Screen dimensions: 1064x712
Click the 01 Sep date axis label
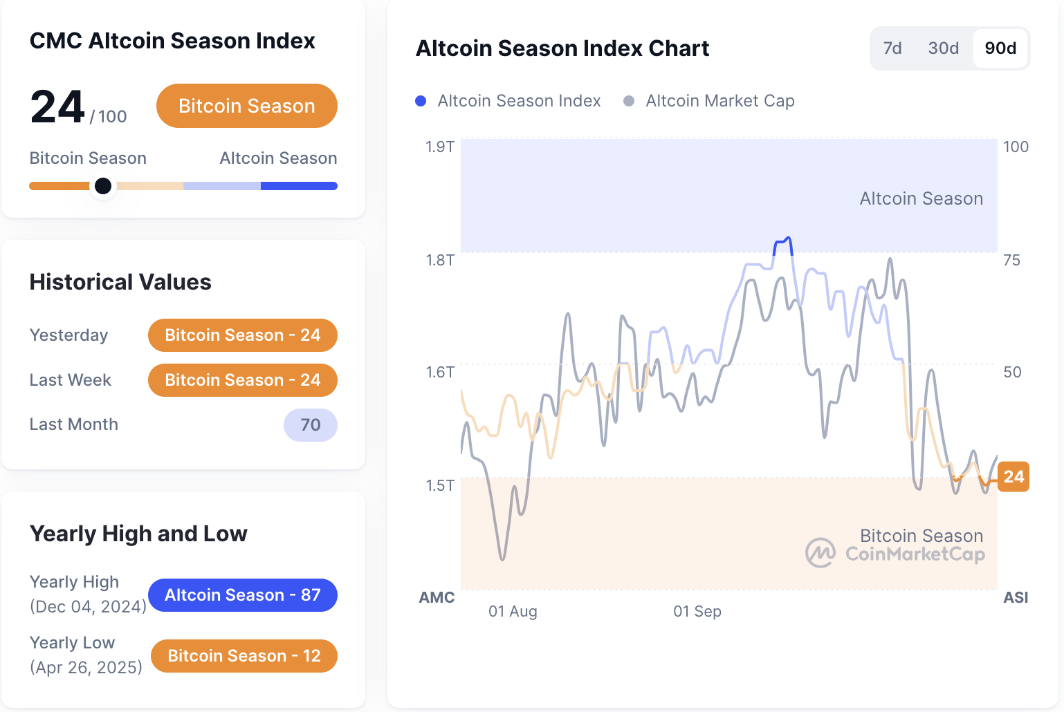pyautogui.click(x=697, y=612)
